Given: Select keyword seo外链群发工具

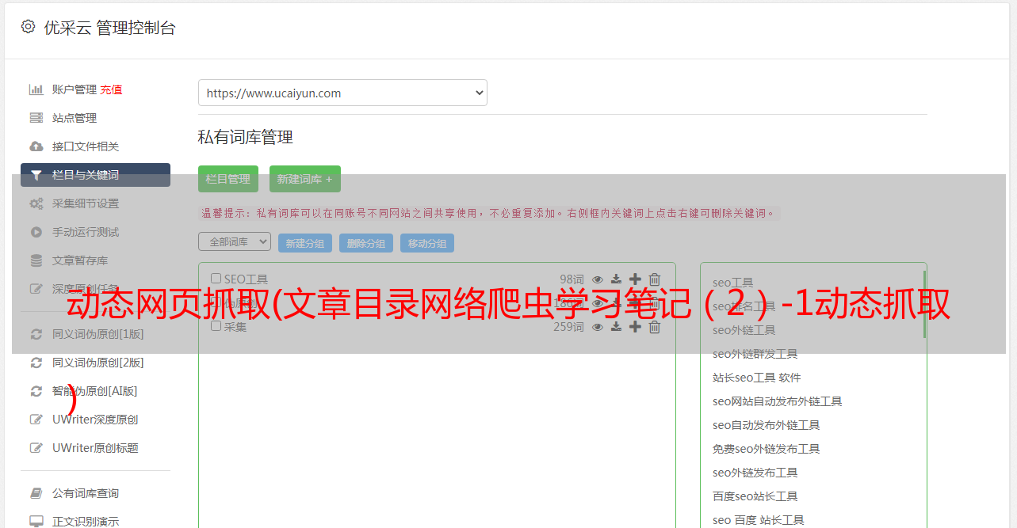Looking at the screenshot, I should click(755, 354).
